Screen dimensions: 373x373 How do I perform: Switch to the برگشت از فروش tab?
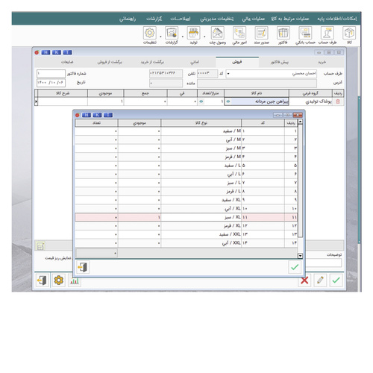tap(110, 62)
